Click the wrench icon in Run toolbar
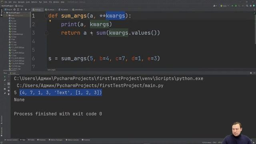The image size is (256, 144). 5,80
